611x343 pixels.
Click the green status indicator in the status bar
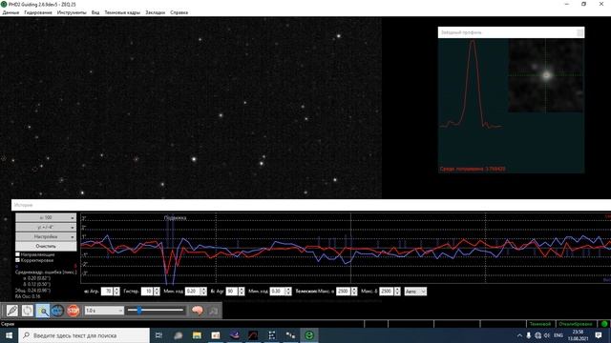(604, 324)
